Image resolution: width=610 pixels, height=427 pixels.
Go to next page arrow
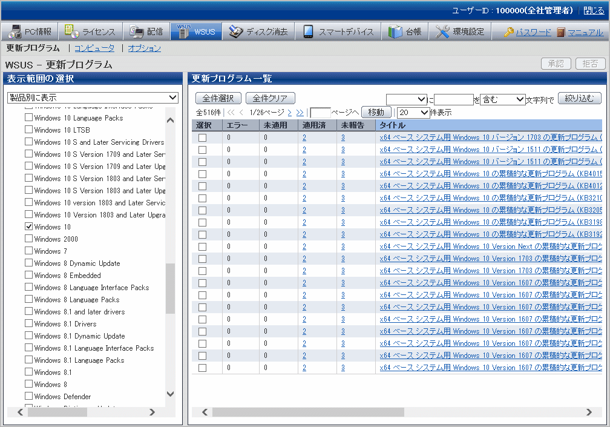pyautogui.click(x=290, y=113)
